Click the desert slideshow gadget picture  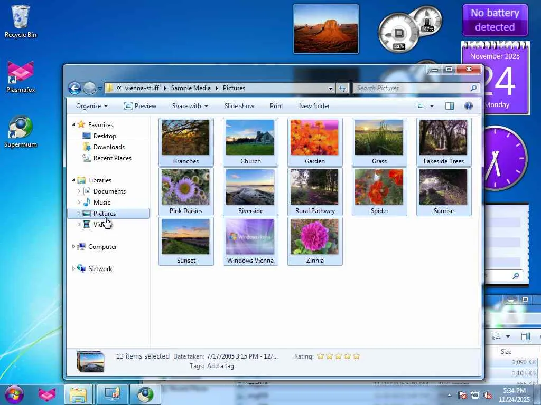(x=325, y=29)
